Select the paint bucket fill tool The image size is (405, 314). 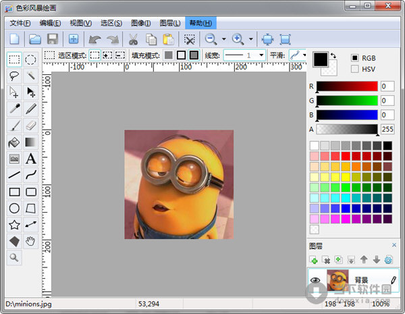click(x=14, y=142)
